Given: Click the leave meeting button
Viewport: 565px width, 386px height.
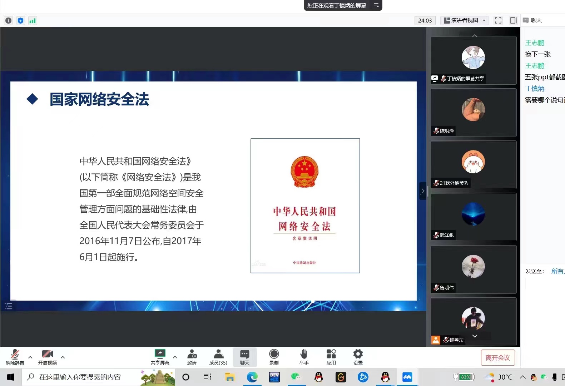Looking at the screenshot, I should (x=497, y=358).
